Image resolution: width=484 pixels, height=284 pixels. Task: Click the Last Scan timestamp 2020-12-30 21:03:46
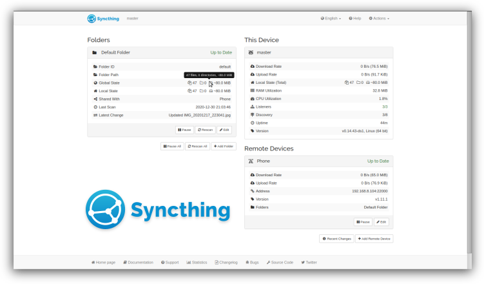click(x=213, y=107)
